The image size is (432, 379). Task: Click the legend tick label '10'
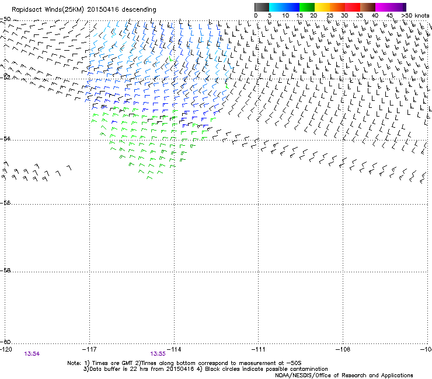pyautogui.click(x=285, y=16)
